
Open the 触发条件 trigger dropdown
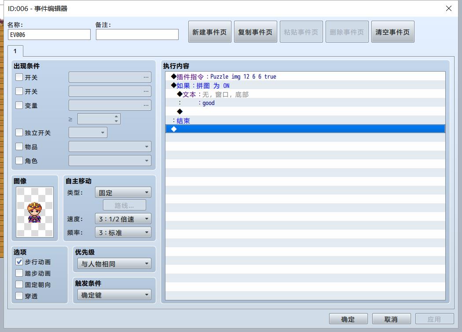(114, 295)
